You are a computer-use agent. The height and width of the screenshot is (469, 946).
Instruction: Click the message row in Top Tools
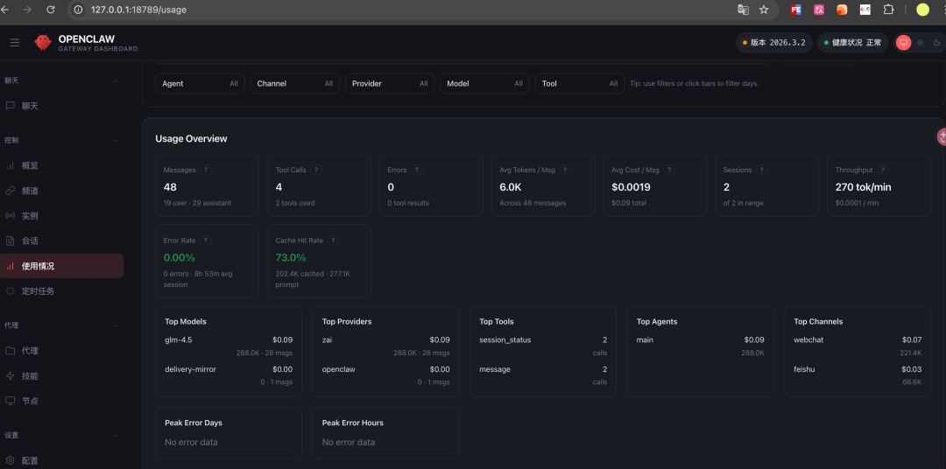pos(544,375)
